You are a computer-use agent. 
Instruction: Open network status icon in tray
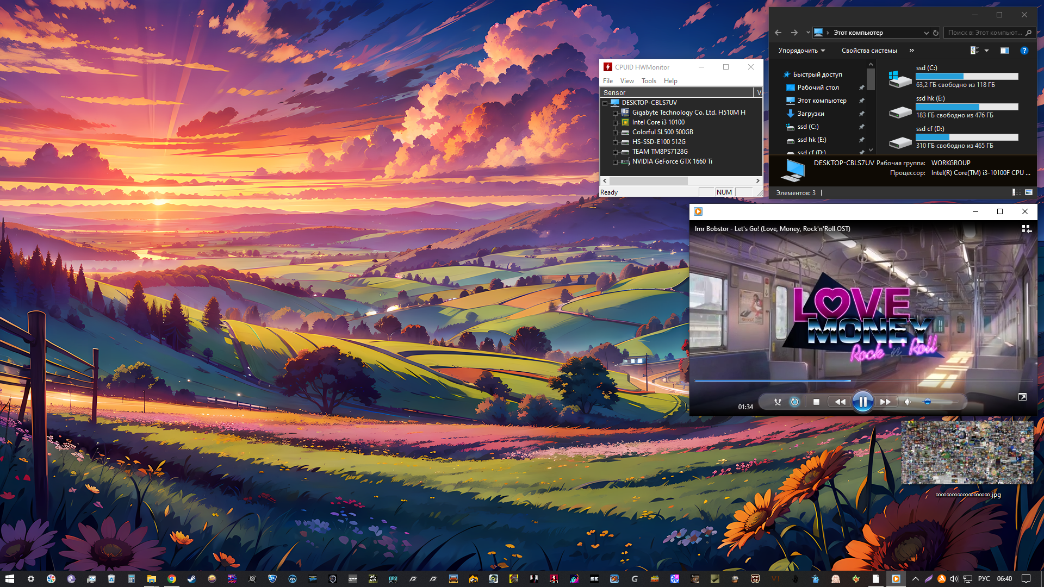coord(968,579)
